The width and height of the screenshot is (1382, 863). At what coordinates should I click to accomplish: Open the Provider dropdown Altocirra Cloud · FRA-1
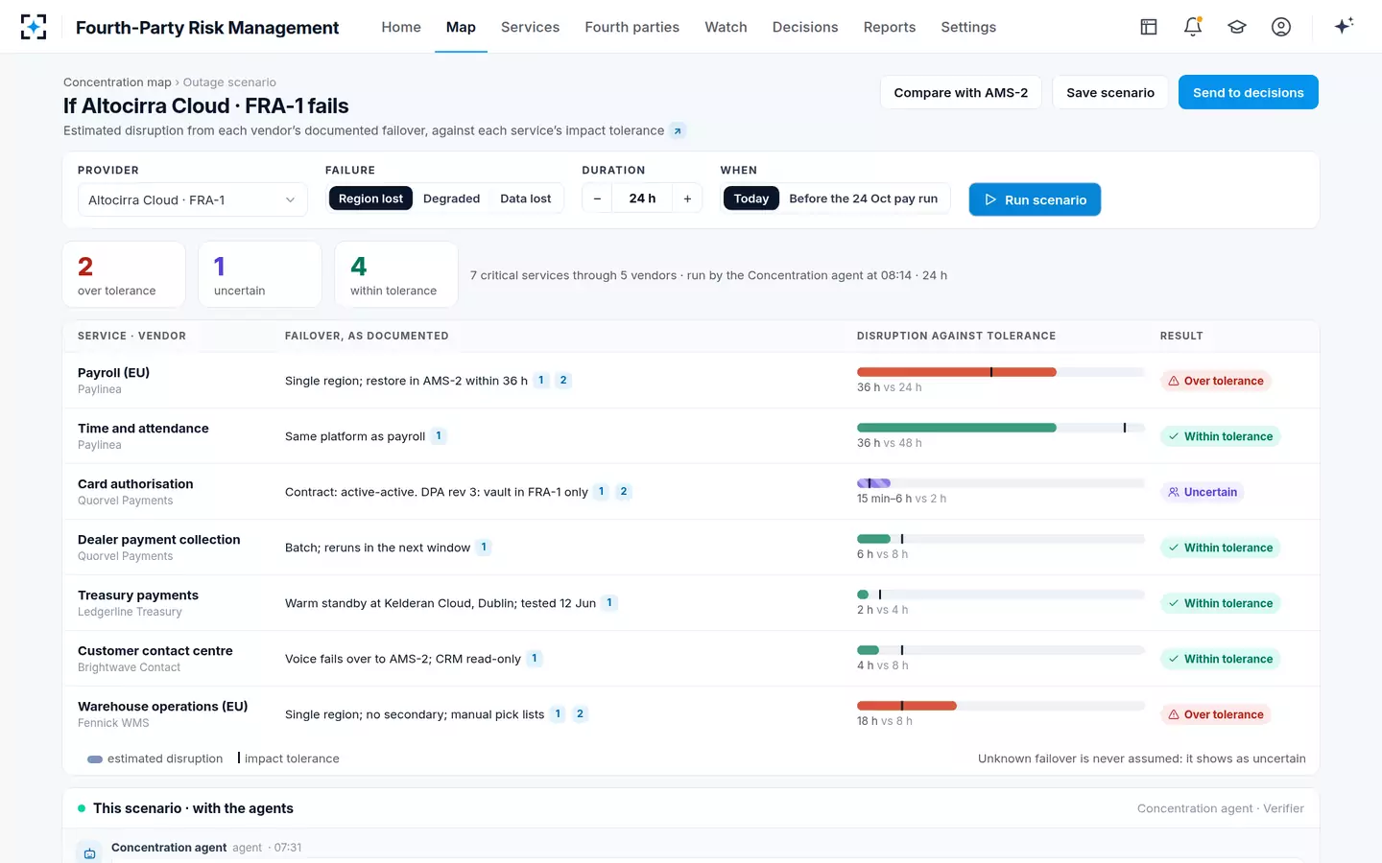coord(193,199)
